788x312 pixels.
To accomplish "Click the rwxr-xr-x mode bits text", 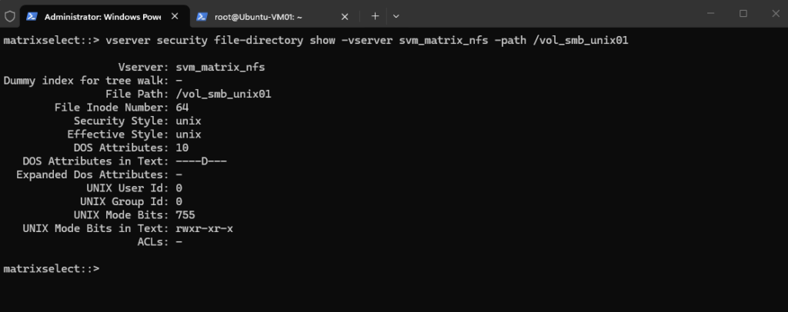I will [205, 229].
